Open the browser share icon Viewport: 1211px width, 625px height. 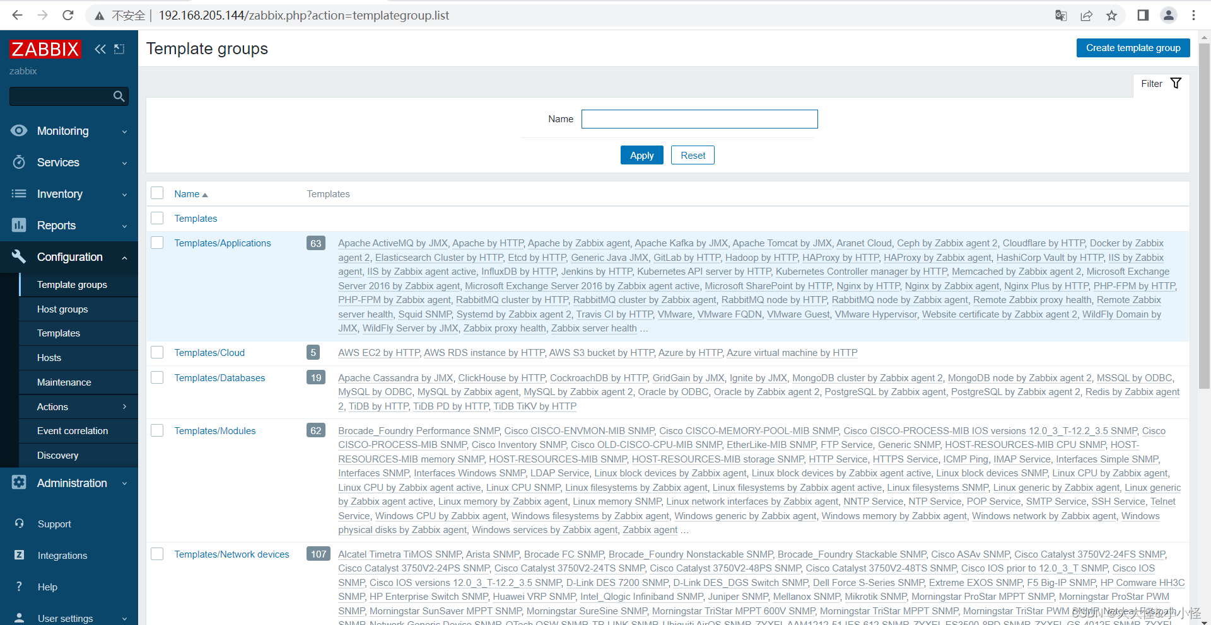tap(1086, 15)
